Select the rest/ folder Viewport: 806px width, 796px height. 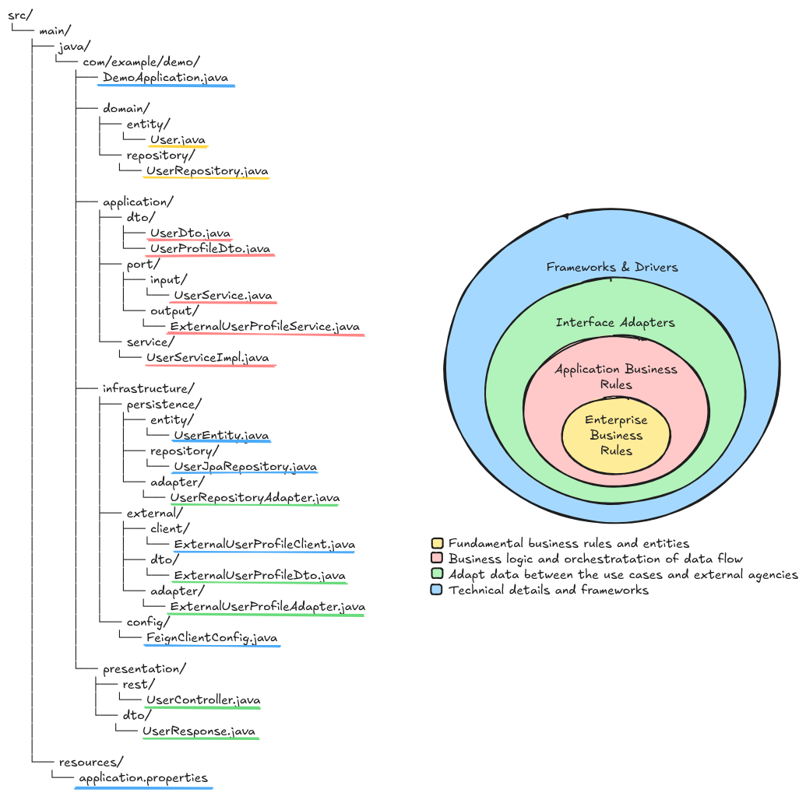click(139, 685)
